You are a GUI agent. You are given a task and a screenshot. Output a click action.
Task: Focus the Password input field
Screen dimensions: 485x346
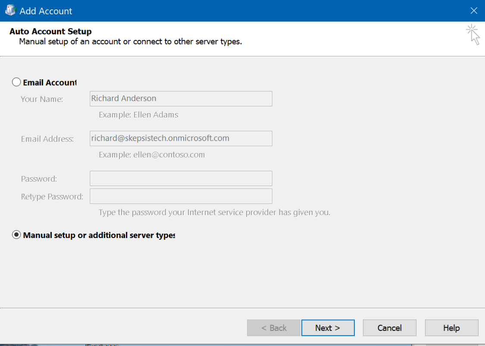click(x=181, y=179)
